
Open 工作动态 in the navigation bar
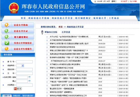114,18
